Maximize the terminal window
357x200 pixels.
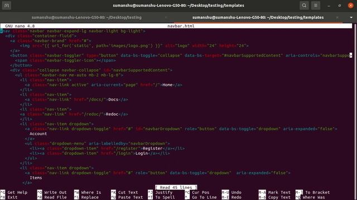340,6
